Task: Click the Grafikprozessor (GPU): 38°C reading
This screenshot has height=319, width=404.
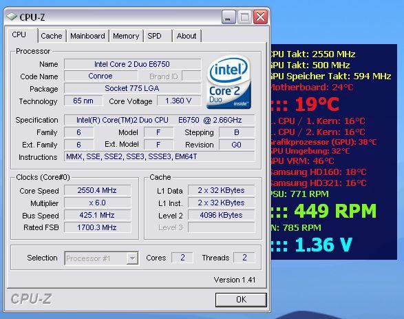Action: pos(323,142)
